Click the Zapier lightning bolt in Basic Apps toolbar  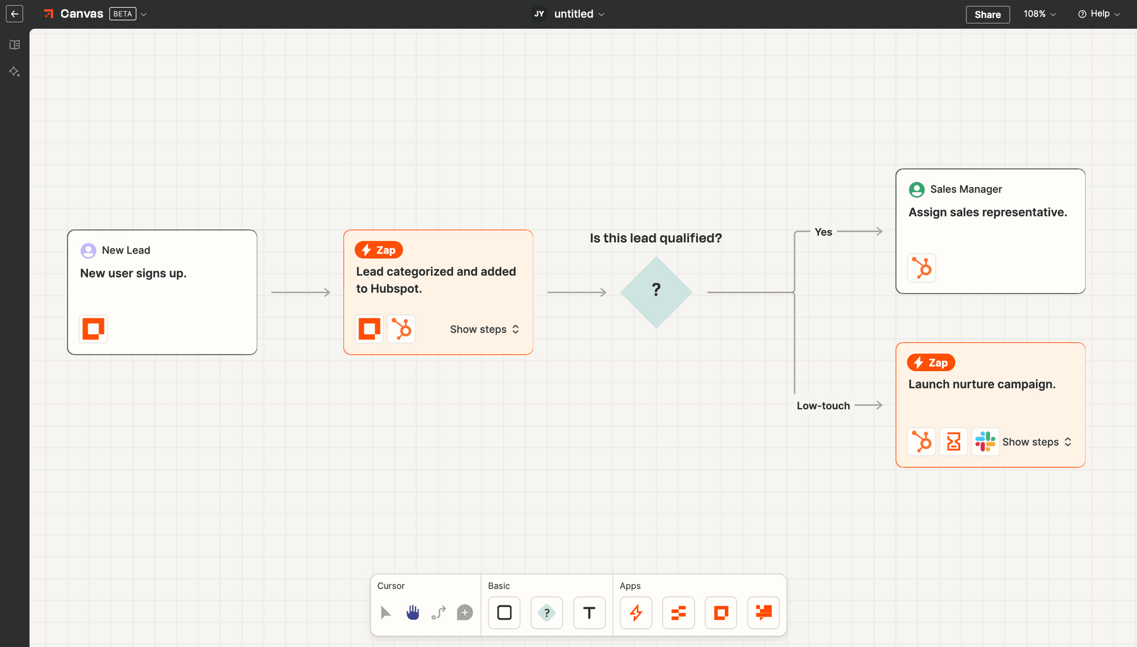tap(635, 612)
